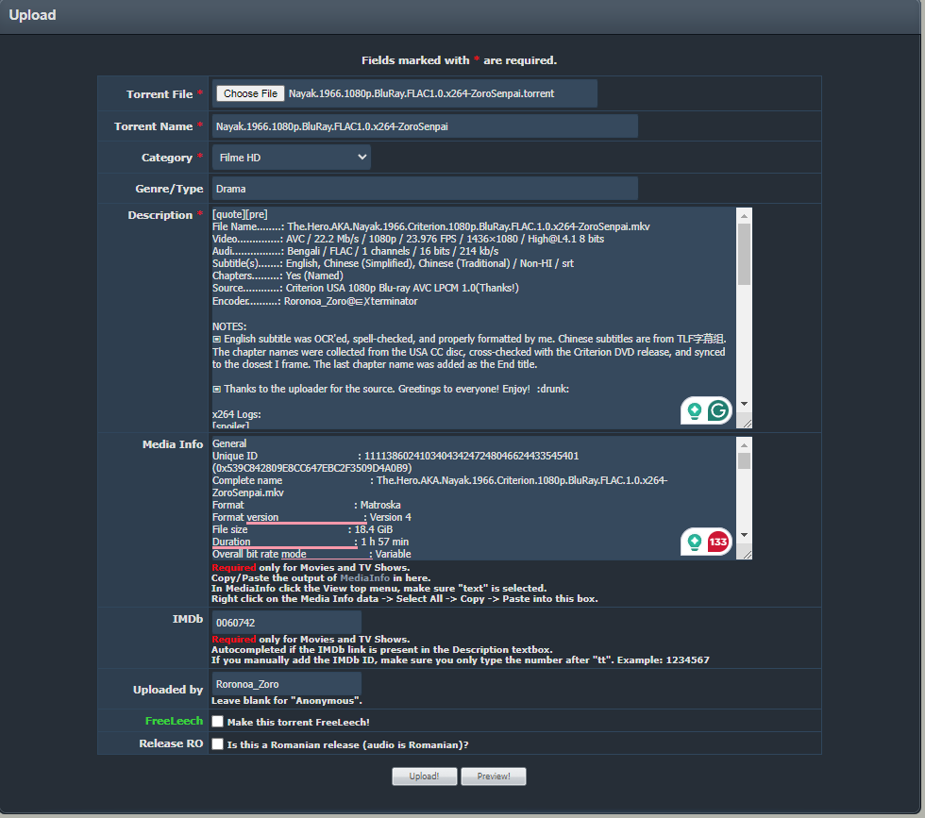The height and width of the screenshot is (818, 925).
Task: Enable the FreeLeech checkbox
Action: (218, 722)
